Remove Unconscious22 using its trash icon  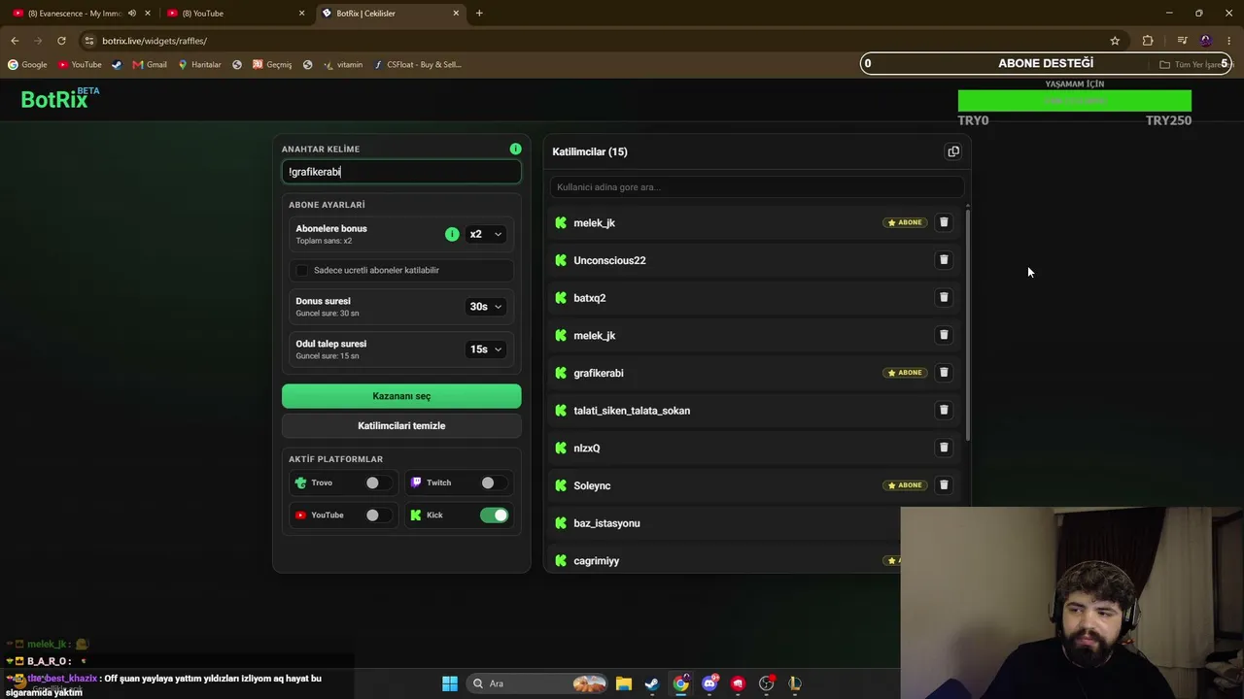click(944, 260)
